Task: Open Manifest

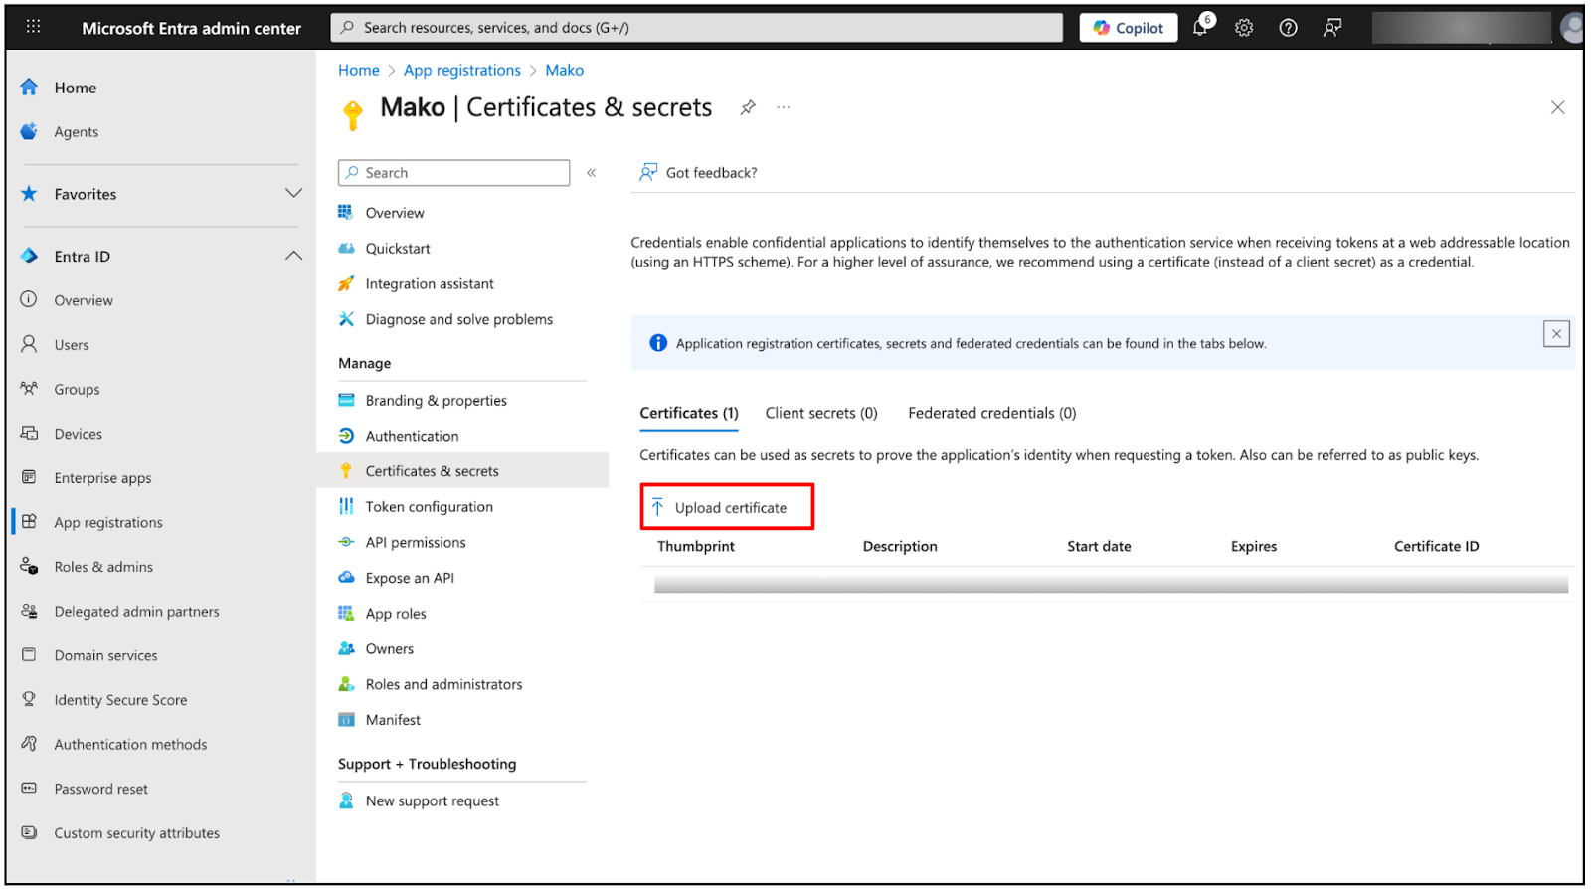Action: click(393, 720)
